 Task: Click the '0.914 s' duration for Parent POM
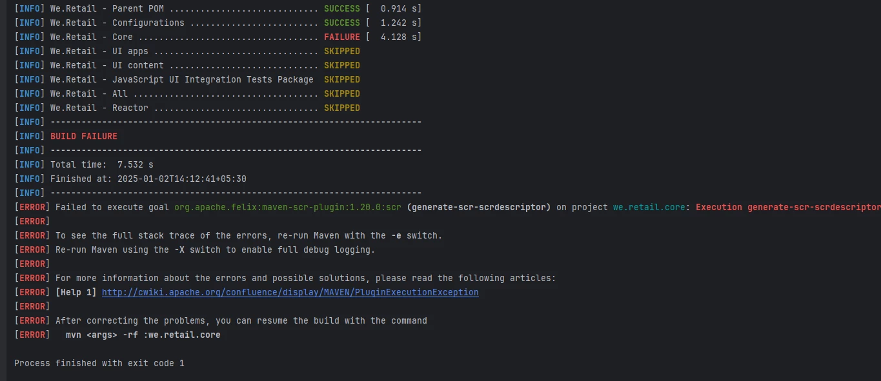click(x=398, y=8)
